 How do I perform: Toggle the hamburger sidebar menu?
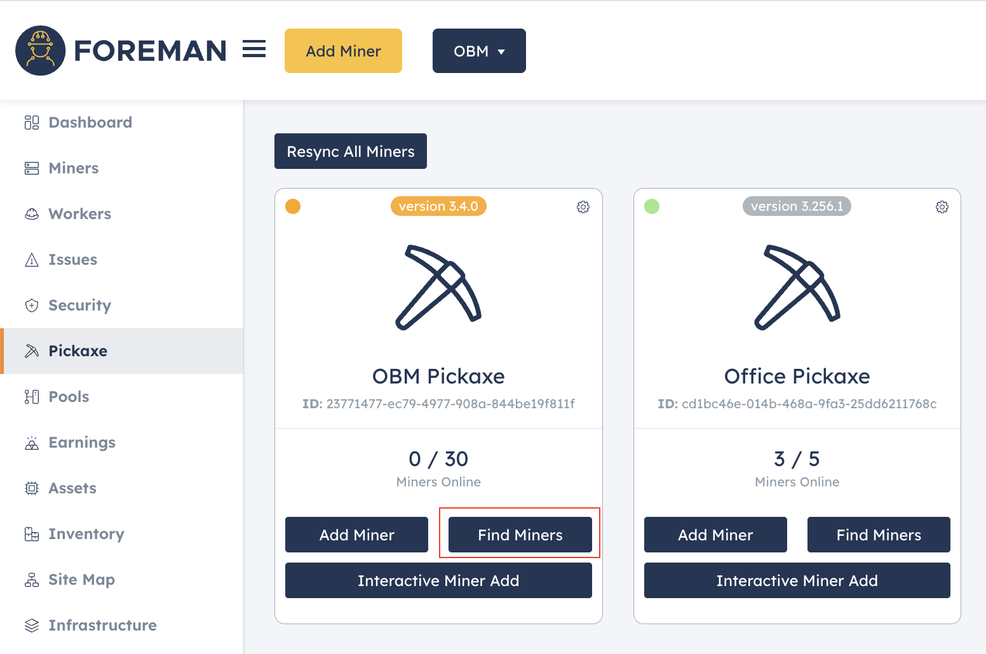tap(254, 49)
